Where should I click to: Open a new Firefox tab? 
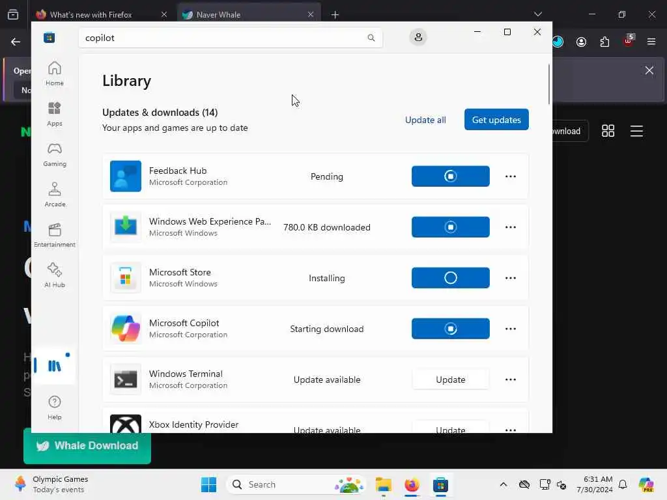pyautogui.click(x=335, y=15)
